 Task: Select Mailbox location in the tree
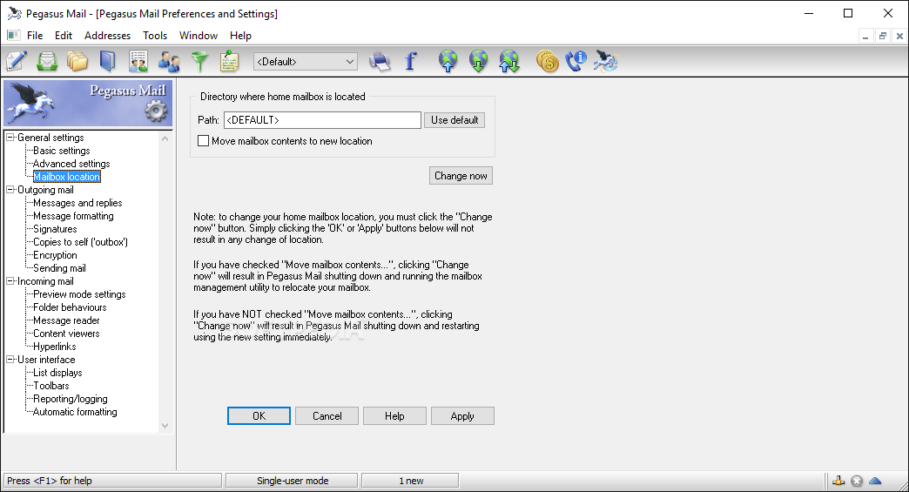67,177
